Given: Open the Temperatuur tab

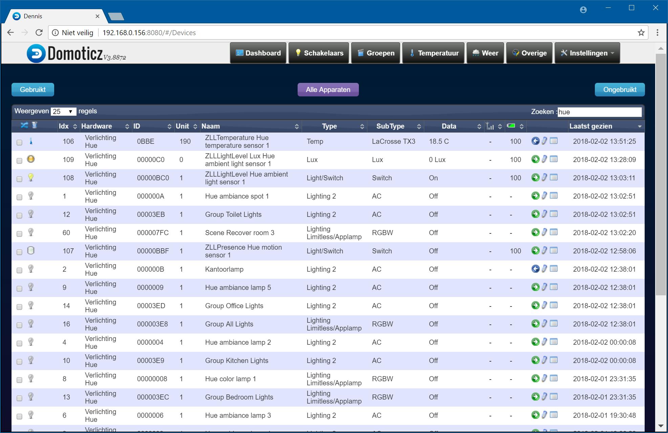Looking at the screenshot, I should tap(433, 53).
